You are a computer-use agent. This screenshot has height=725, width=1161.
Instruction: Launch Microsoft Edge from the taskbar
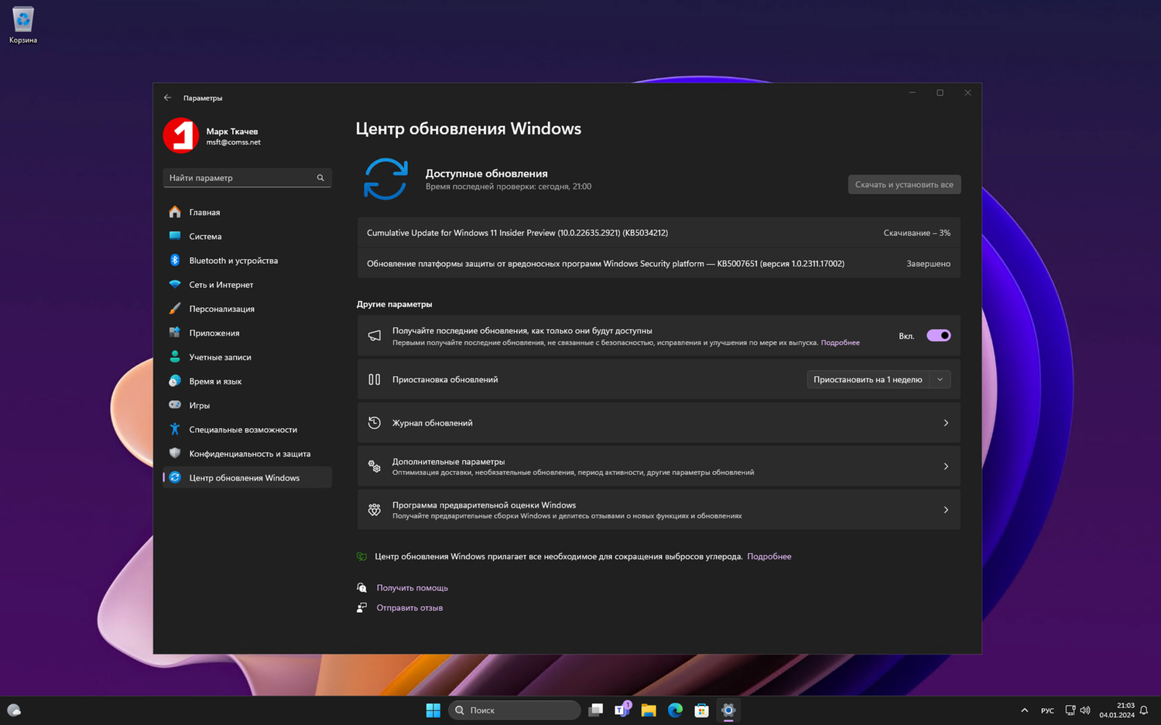(x=675, y=710)
